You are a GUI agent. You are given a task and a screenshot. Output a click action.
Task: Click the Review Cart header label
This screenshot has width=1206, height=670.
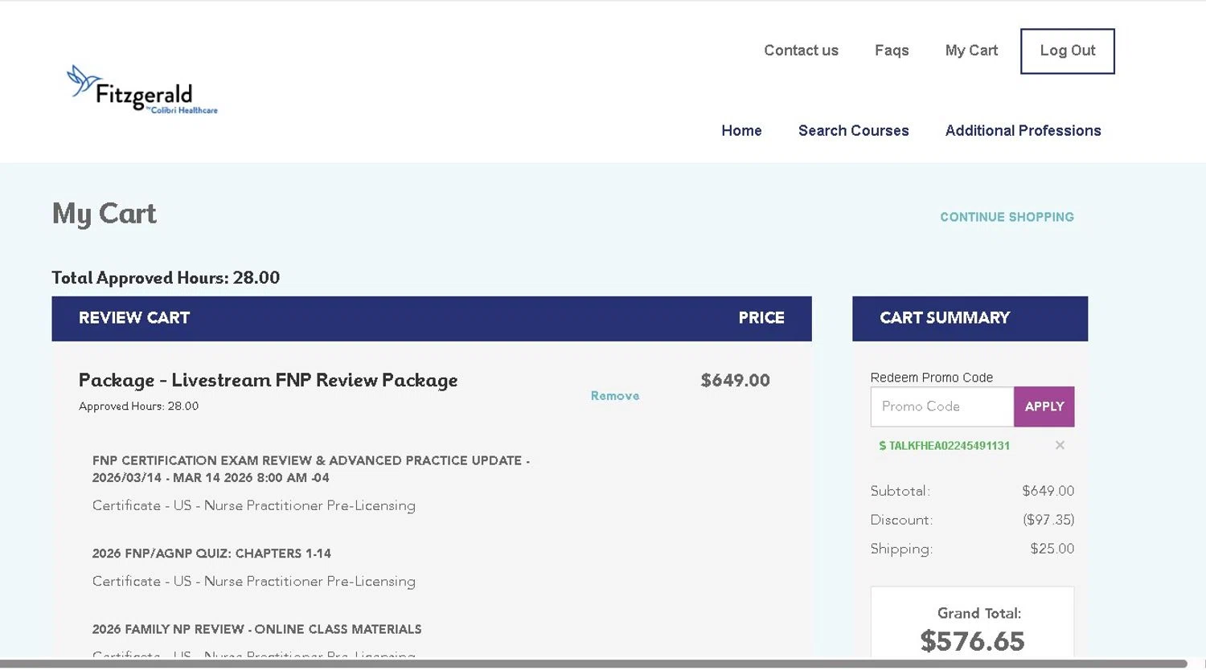point(134,318)
